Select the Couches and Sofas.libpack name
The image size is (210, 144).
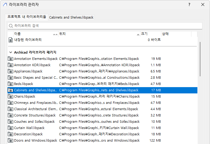click(x=34, y=122)
